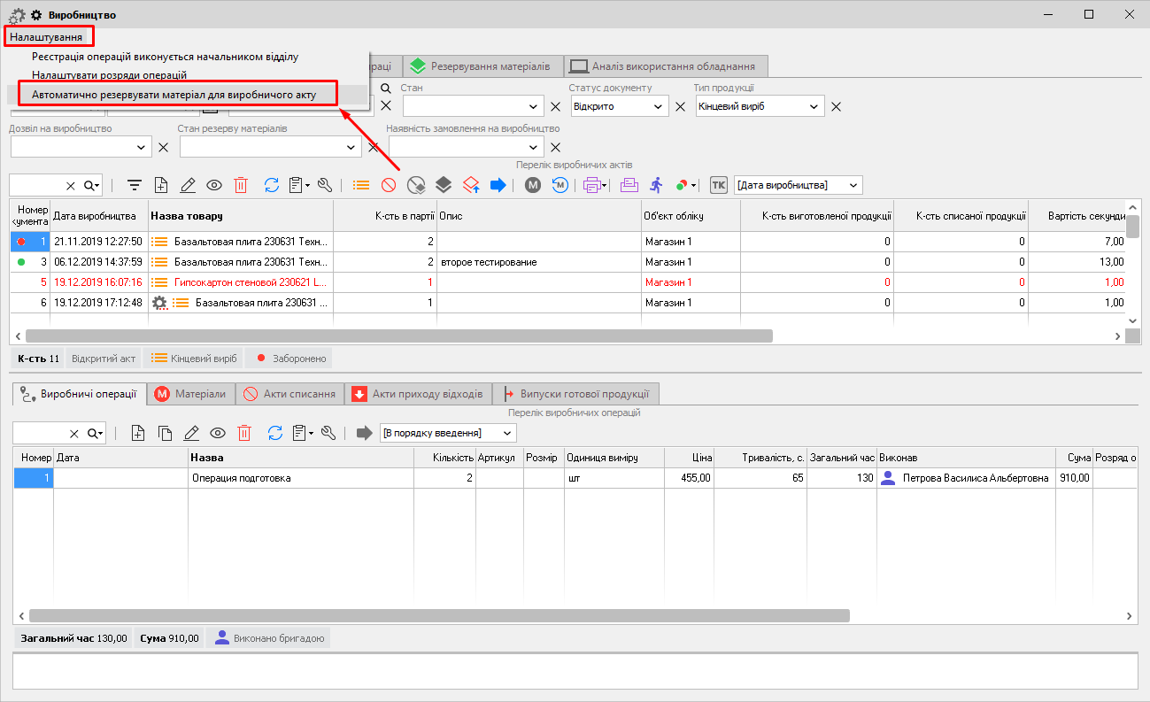Viewport: 1150px width, 702px height.
Task: Switch to the 'Акти списання' tab
Action: click(x=289, y=394)
